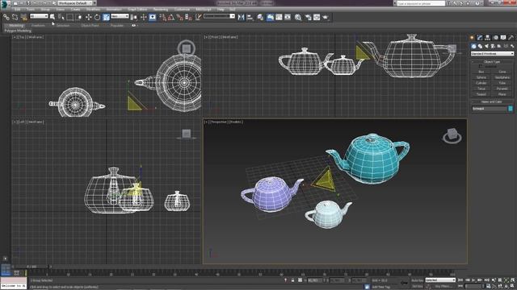Open the object color swatch
The height and width of the screenshot is (290, 517).
click(511, 109)
